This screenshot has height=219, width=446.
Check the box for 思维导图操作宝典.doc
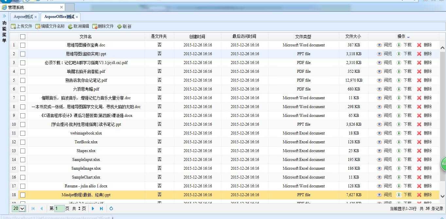tap(23, 45)
